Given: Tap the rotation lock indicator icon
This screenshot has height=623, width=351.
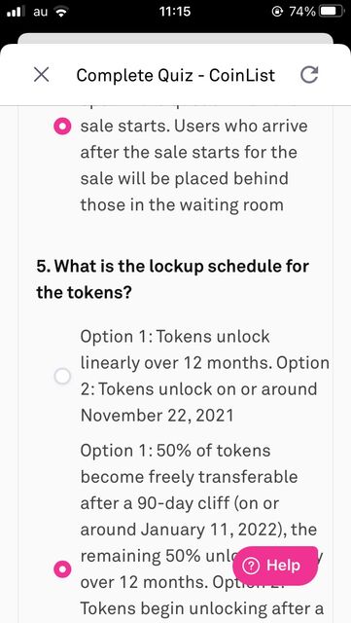Looking at the screenshot, I should pos(276,12).
